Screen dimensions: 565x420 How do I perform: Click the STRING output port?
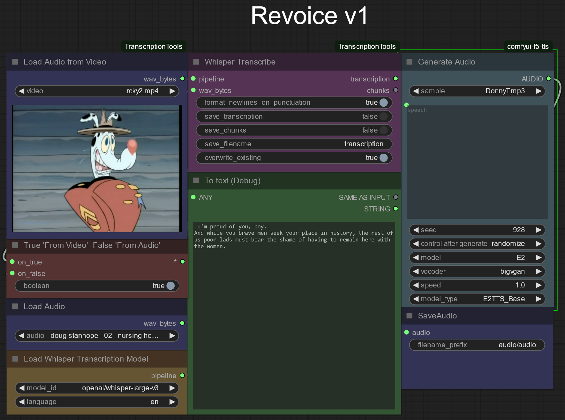click(x=396, y=209)
